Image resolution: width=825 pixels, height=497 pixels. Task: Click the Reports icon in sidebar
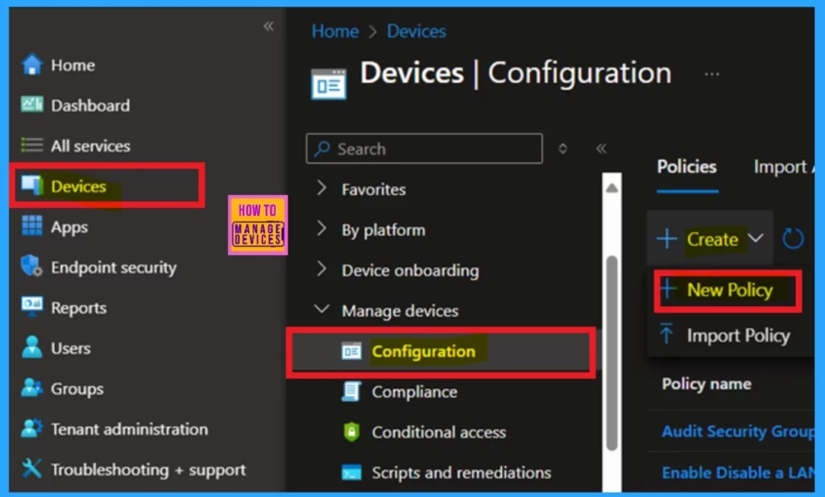coord(31,307)
